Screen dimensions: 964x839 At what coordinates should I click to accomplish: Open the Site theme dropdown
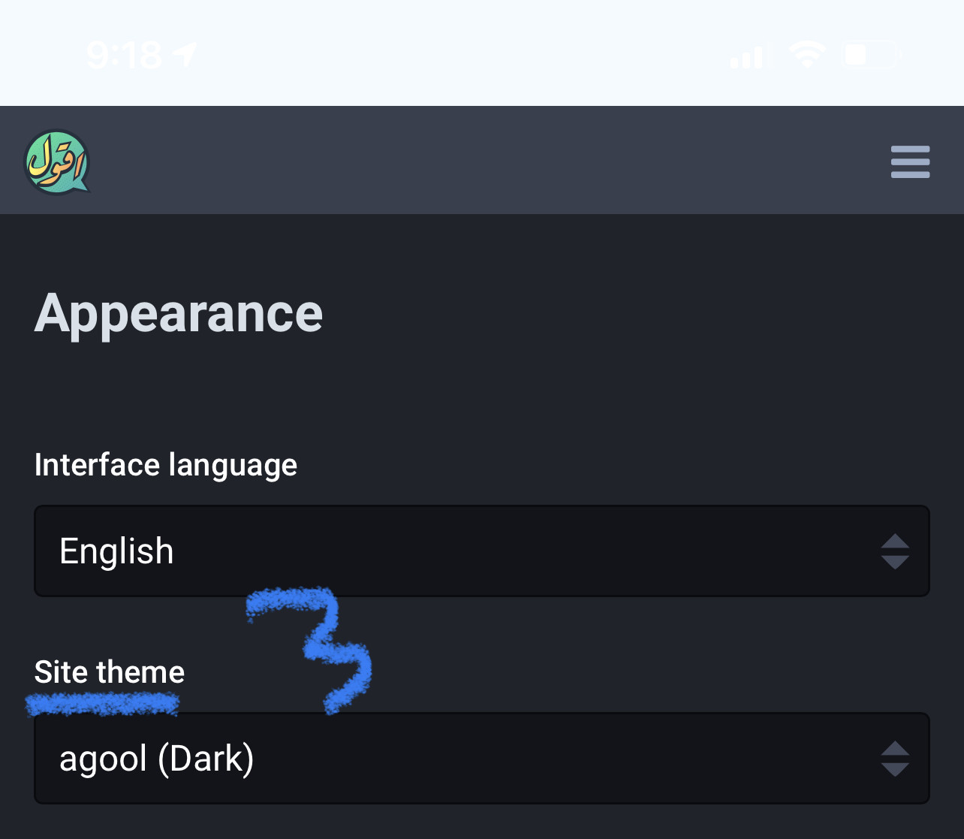[480, 759]
